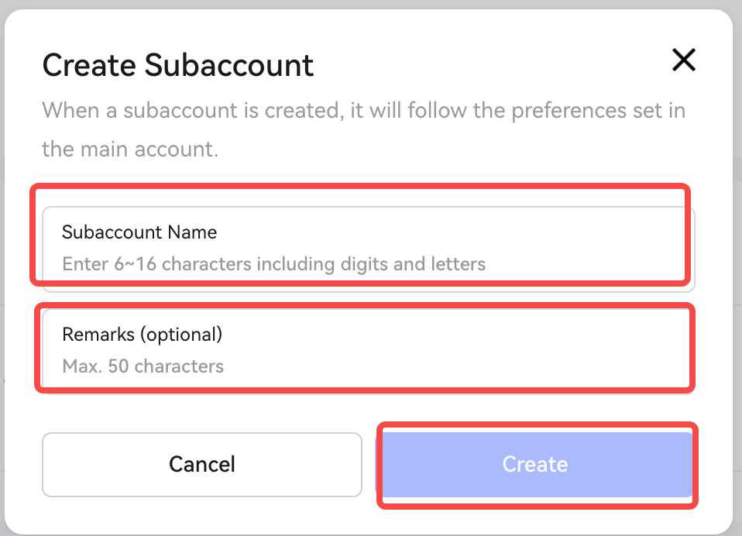The image size is (742, 536).
Task: Click the white Cancel button left of Create
Action: (x=201, y=464)
